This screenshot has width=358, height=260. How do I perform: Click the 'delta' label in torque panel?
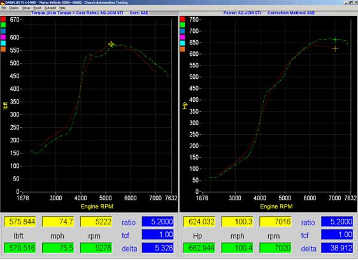coord(129,249)
